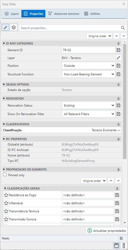The width and height of the screenshot is (128, 250).
Task: Click the Estado da opção Terreno value
Action: (x=67, y=90)
